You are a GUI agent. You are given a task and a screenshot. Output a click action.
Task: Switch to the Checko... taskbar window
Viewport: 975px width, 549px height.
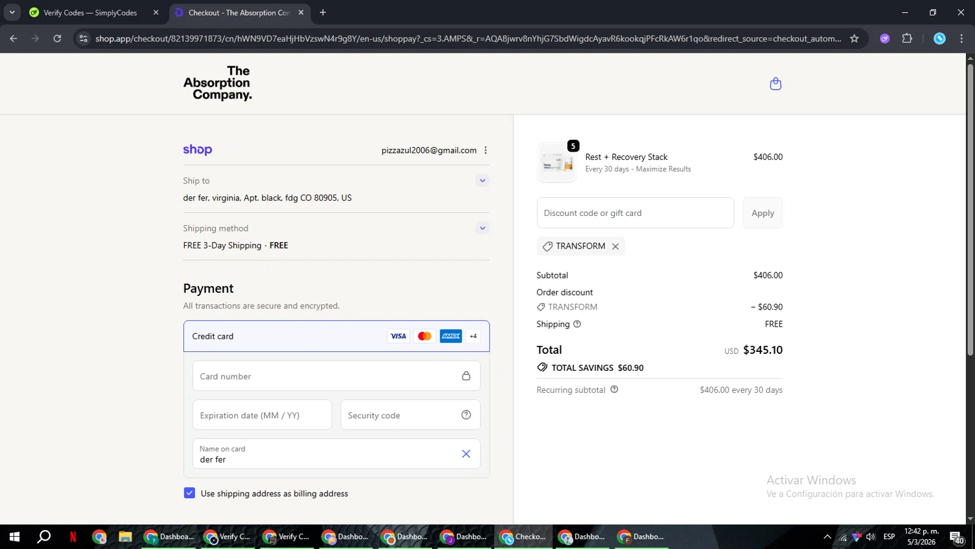point(523,537)
